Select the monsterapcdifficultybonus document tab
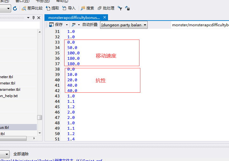The image size is (229, 161). pos(74,17)
